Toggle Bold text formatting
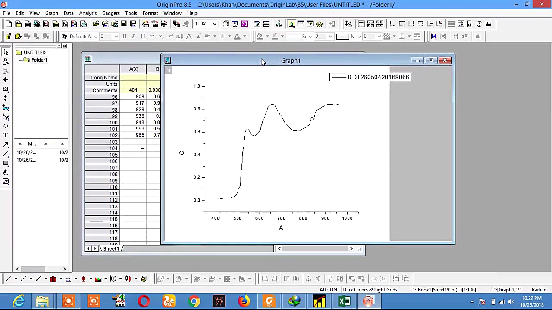 pyautogui.click(x=124, y=36)
